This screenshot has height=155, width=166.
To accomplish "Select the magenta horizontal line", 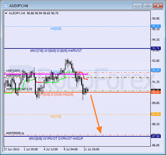I will [46, 74].
